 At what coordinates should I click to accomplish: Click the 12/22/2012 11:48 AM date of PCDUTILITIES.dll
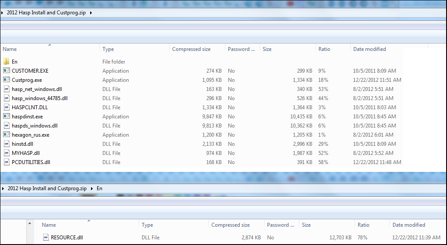[x=377, y=162]
